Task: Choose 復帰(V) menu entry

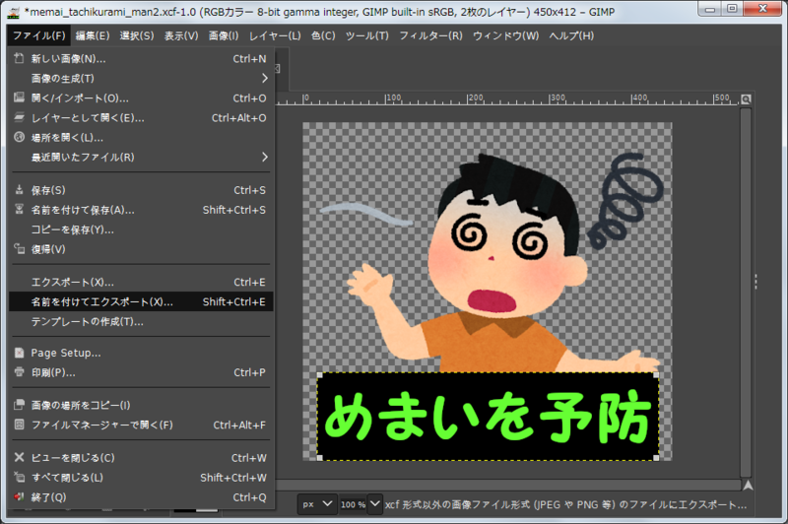Action: pyautogui.click(x=141, y=248)
